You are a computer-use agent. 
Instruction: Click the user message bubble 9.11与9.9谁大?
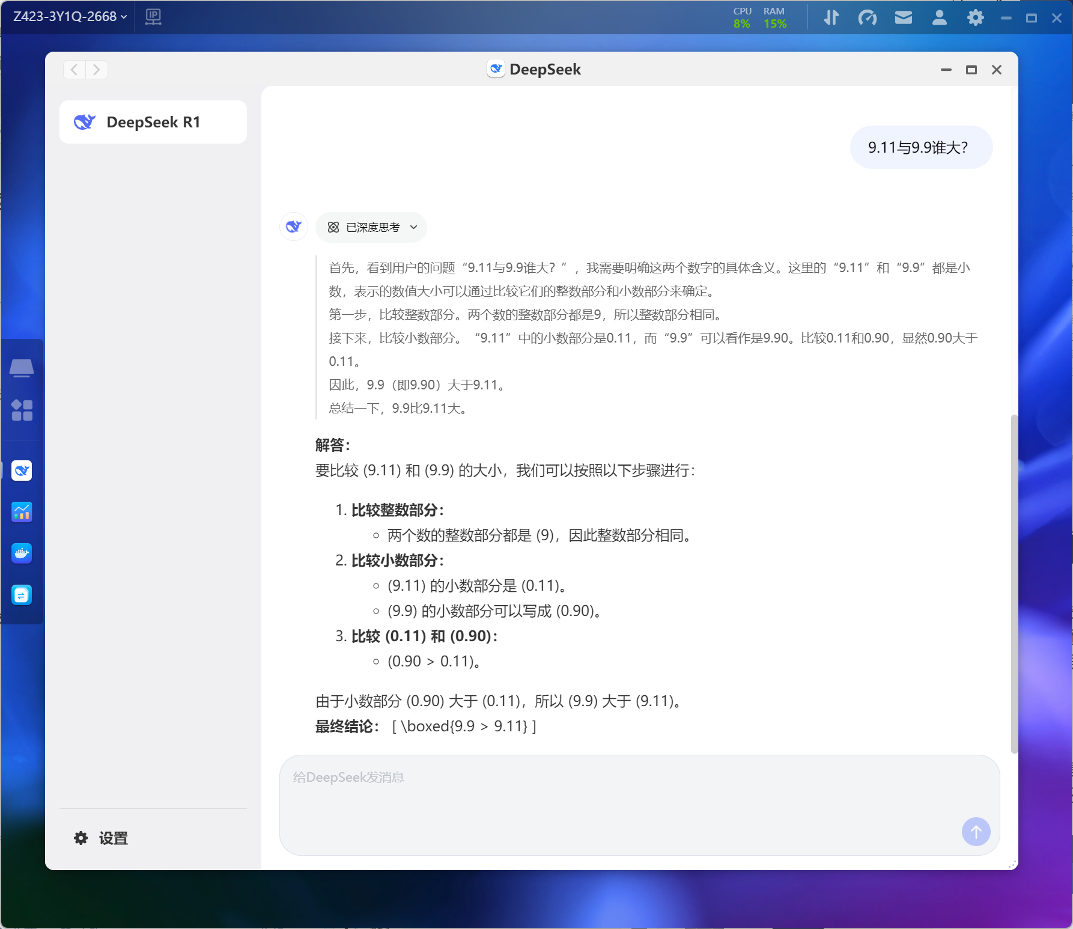[921, 147]
